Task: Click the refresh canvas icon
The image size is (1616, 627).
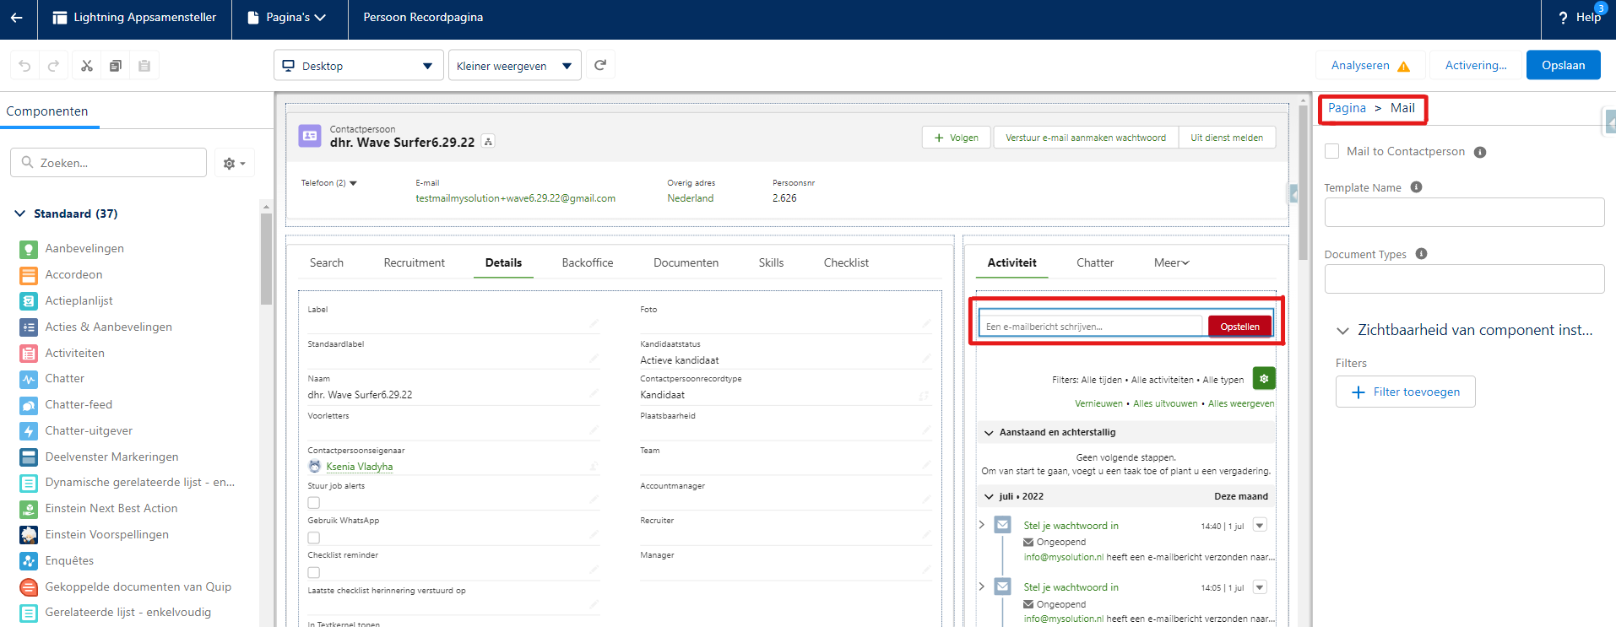Action: click(x=600, y=65)
